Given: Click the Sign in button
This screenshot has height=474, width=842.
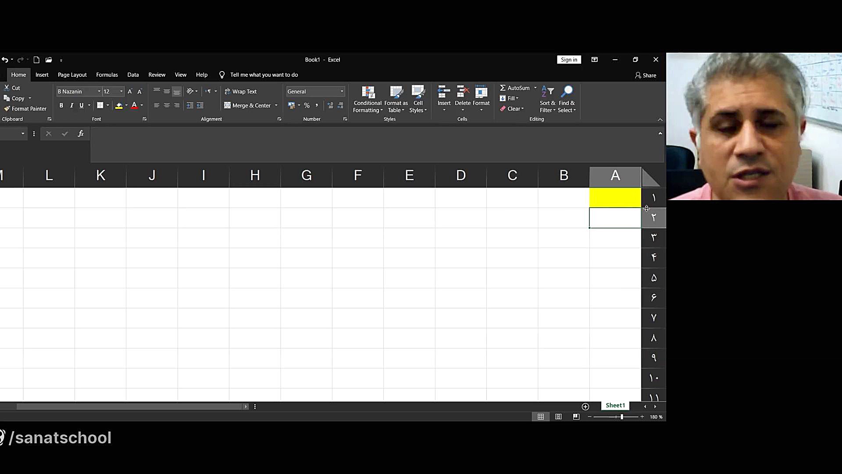Looking at the screenshot, I should (x=569, y=60).
